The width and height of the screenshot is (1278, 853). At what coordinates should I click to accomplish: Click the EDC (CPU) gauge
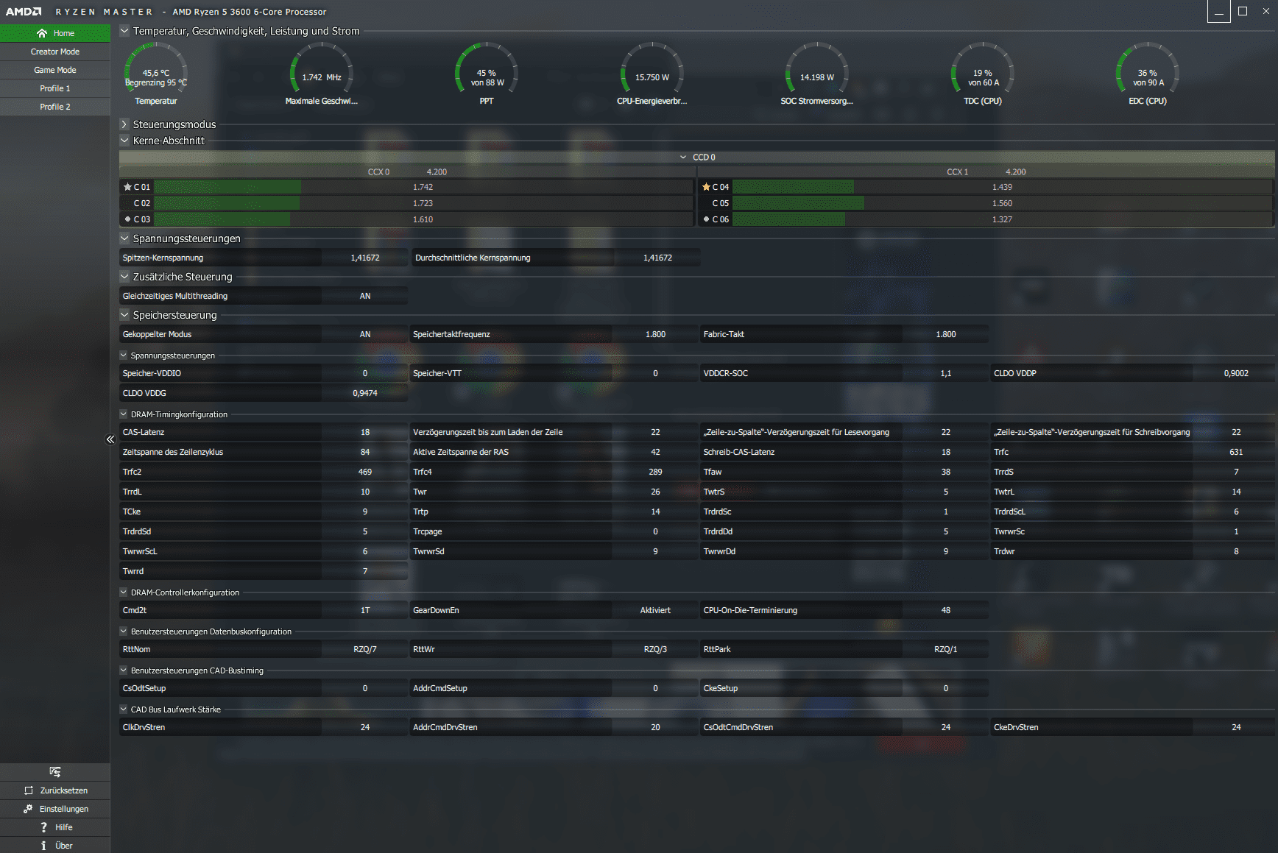pyautogui.click(x=1148, y=74)
